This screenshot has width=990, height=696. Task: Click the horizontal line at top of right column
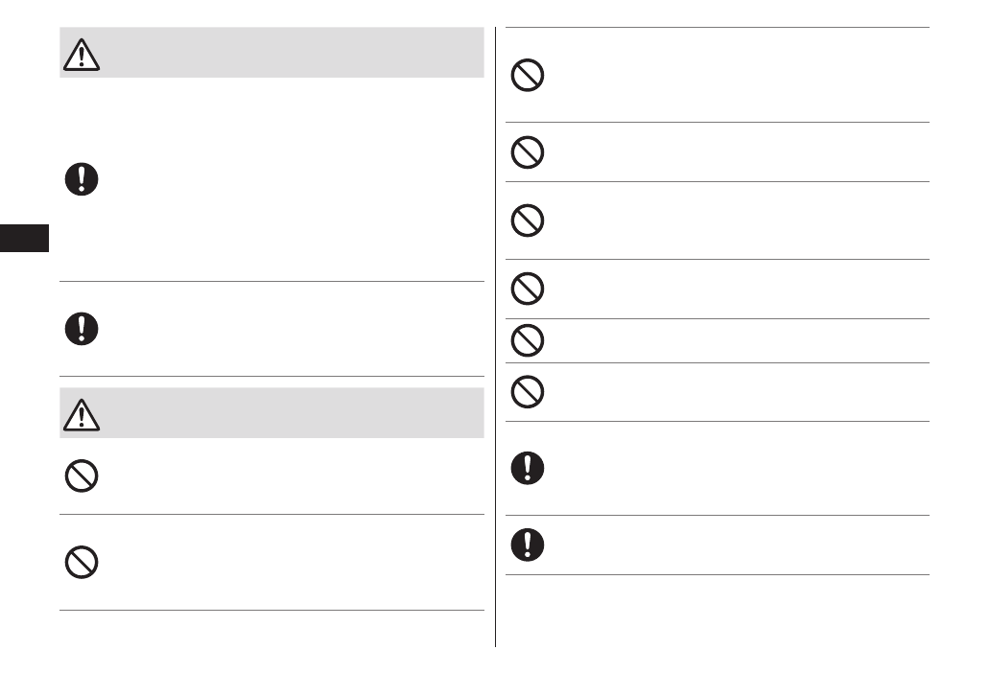click(718, 27)
